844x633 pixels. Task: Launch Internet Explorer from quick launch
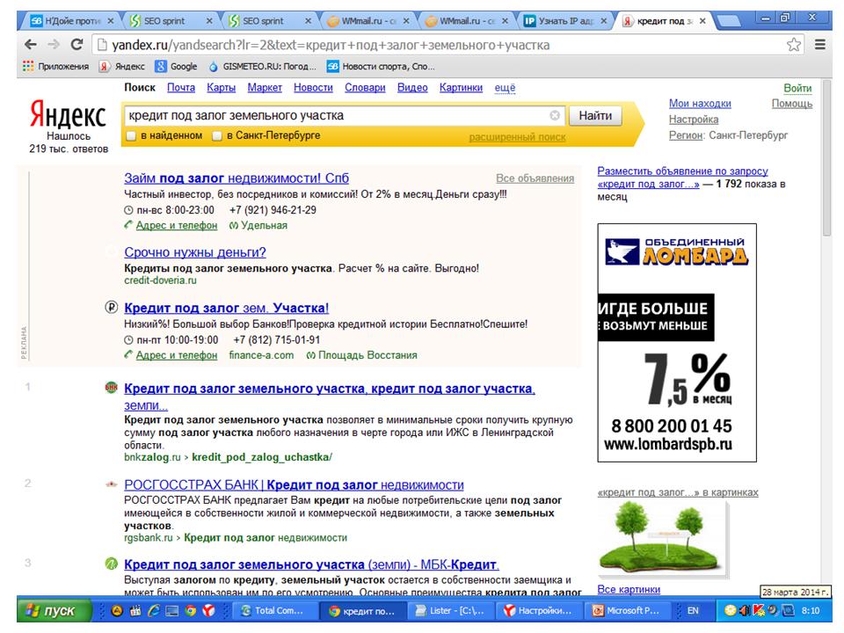coord(153,611)
